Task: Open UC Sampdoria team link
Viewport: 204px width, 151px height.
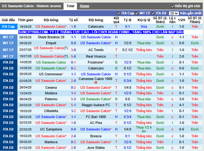Action: pos(51,130)
